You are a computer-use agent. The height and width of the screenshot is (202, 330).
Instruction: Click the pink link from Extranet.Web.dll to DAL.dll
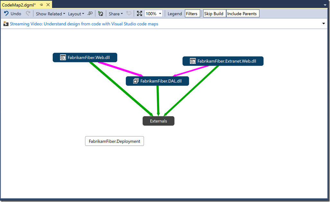191,71
